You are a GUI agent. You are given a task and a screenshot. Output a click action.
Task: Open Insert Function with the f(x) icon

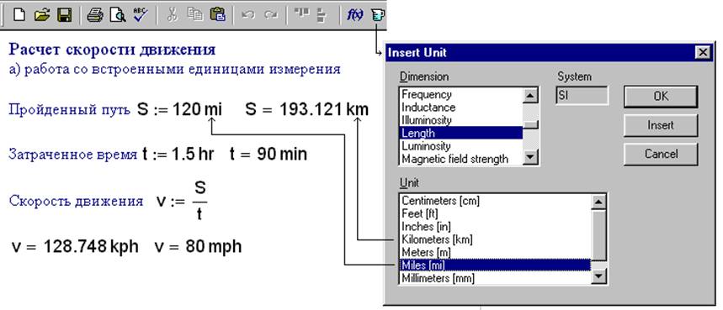(x=354, y=16)
